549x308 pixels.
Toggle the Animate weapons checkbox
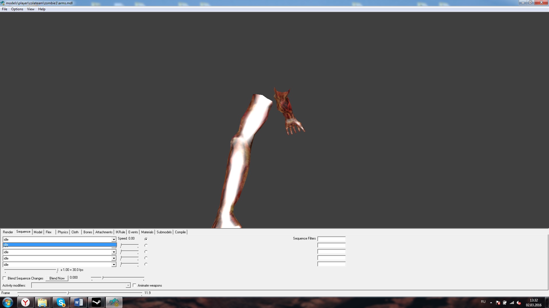134,285
